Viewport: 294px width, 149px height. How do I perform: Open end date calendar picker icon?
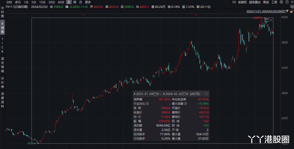pos(184,94)
